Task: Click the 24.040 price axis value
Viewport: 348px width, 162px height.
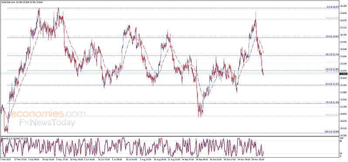Action: click(x=343, y=49)
